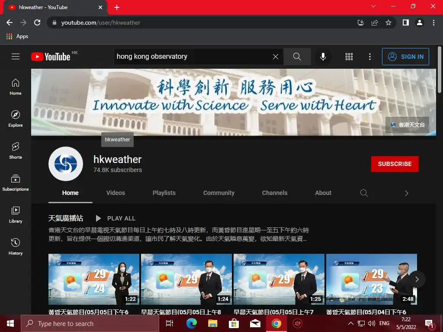Image resolution: width=443 pixels, height=332 pixels.
Task: Open the Windows Start menu
Action: pyautogui.click(x=10, y=323)
